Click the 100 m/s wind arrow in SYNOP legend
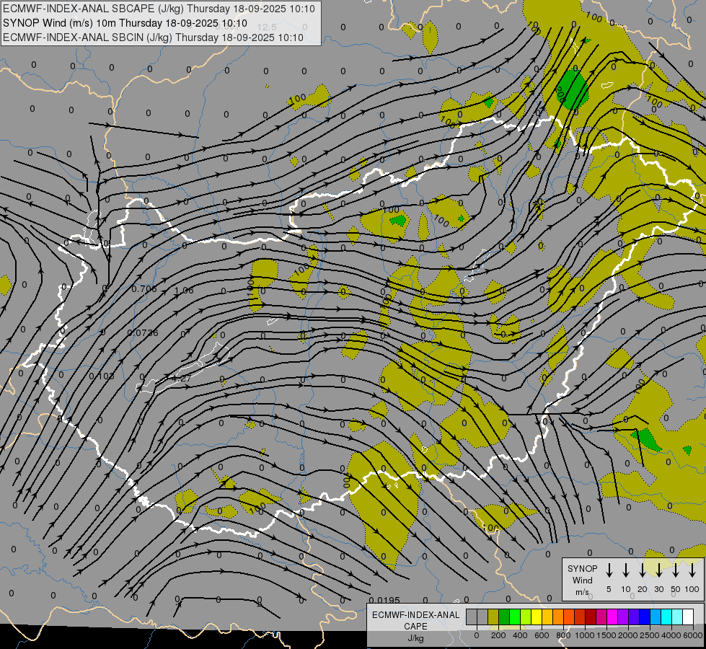706x649 pixels. coord(692,570)
